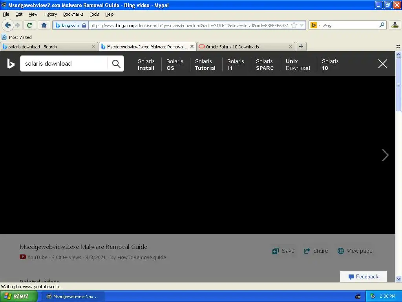Screen dimensions: 402x302
Task: Open the Windows start menu
Action: pos(18,296)
